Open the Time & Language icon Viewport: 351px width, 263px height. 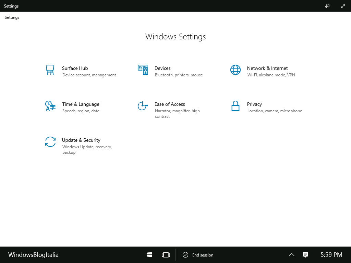point(50,106)
